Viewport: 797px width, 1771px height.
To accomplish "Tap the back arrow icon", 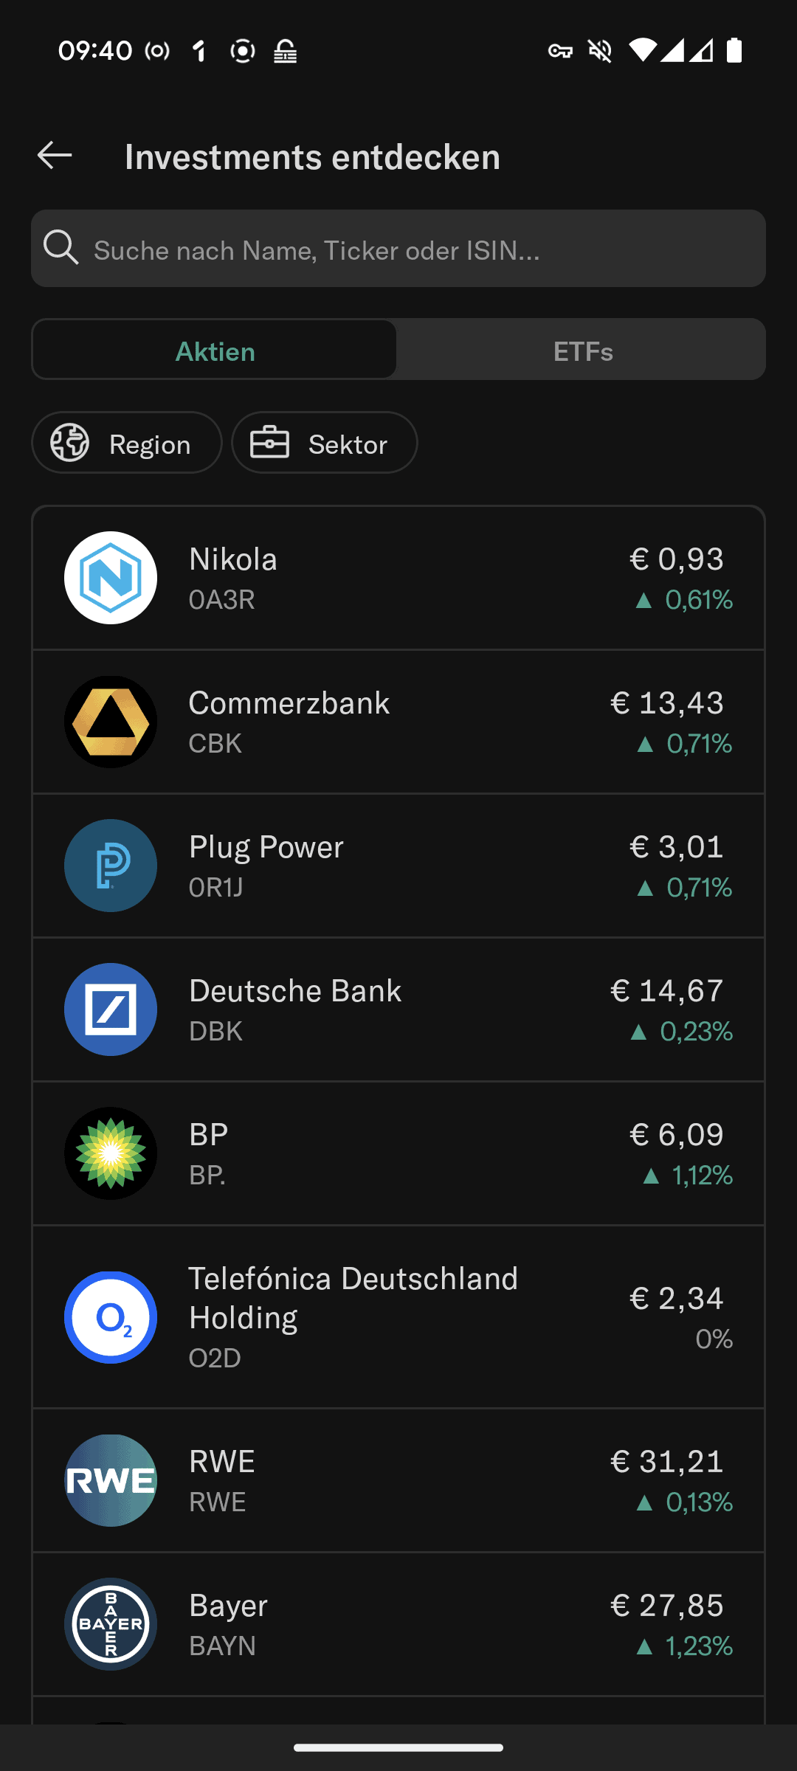I will pyautogui.click(x=55, y=156).
